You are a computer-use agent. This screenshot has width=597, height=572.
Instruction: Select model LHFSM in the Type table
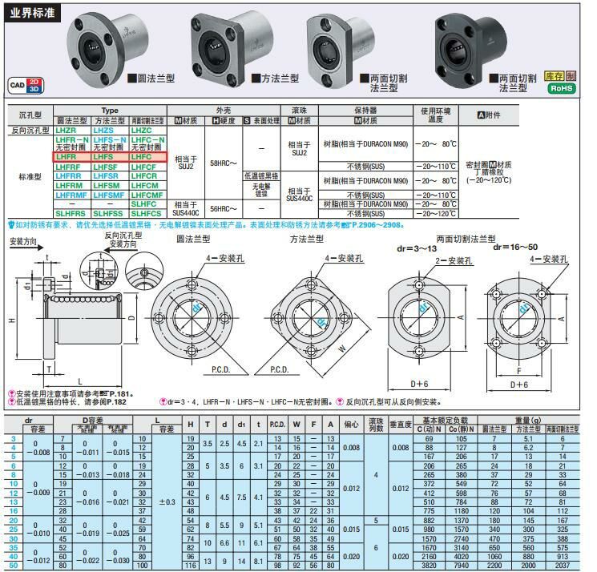point(107,186)
